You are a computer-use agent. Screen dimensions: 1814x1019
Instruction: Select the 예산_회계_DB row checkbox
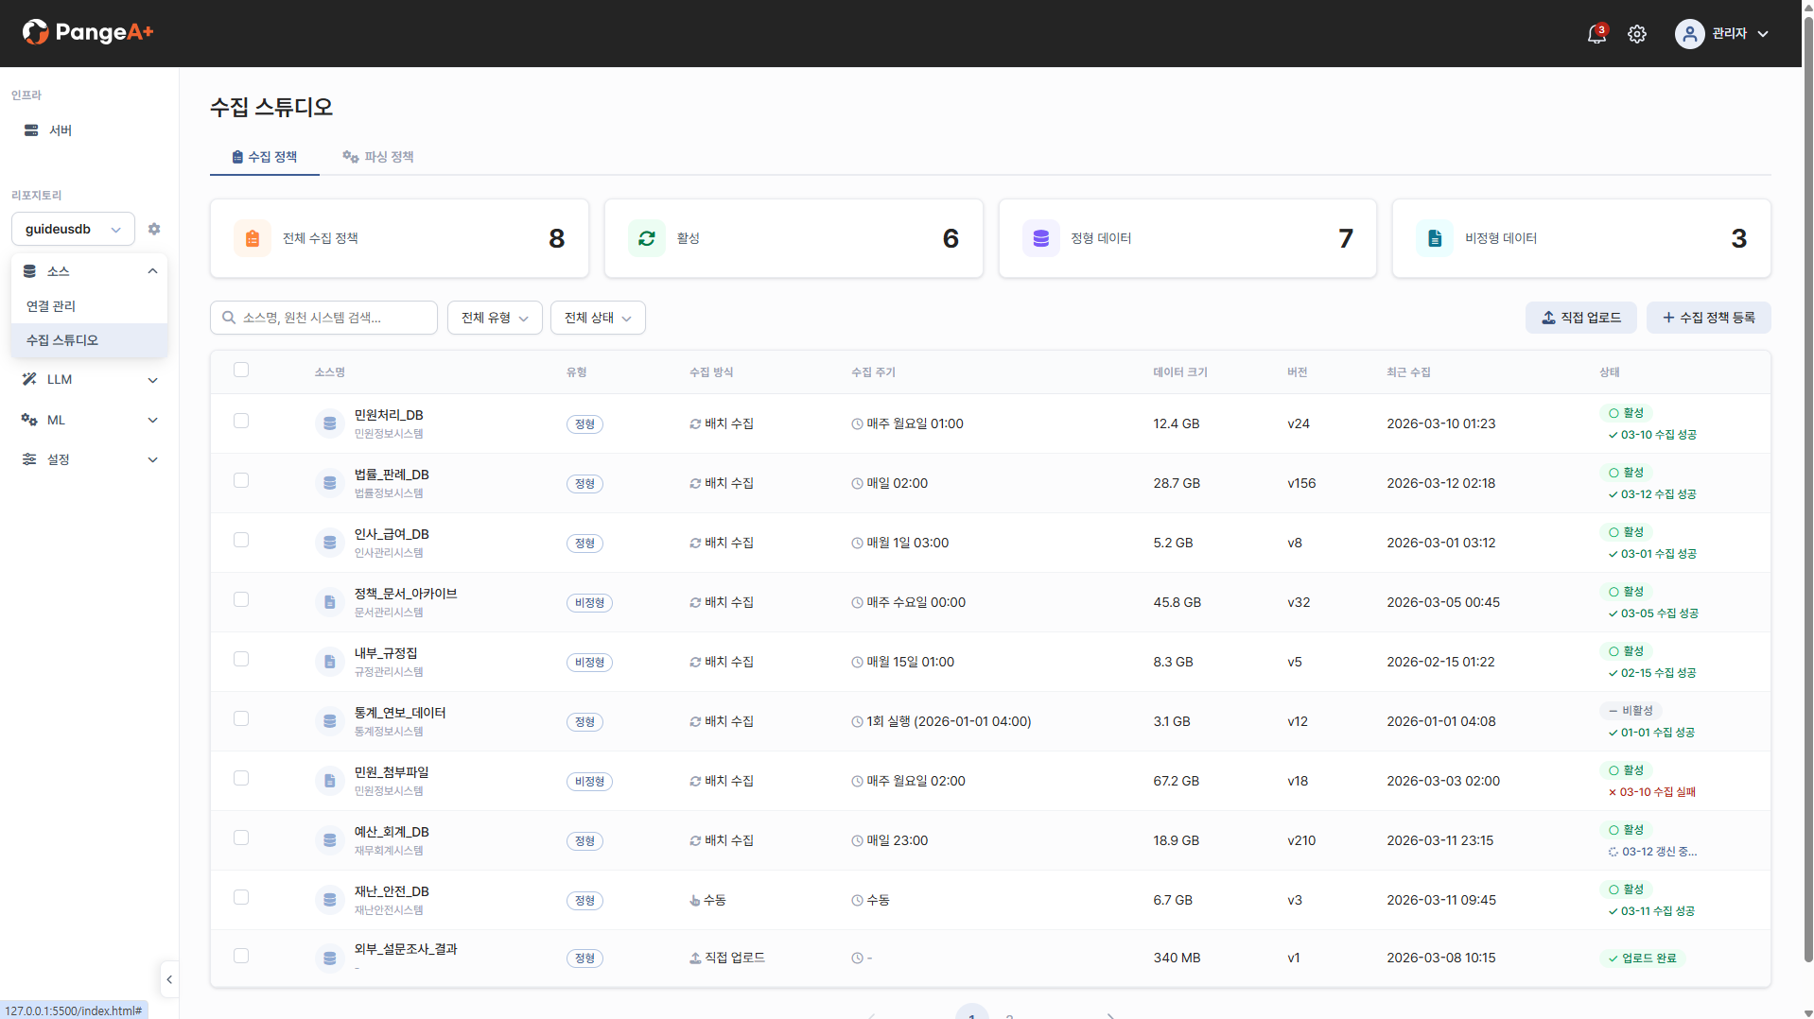coord(241,838)
